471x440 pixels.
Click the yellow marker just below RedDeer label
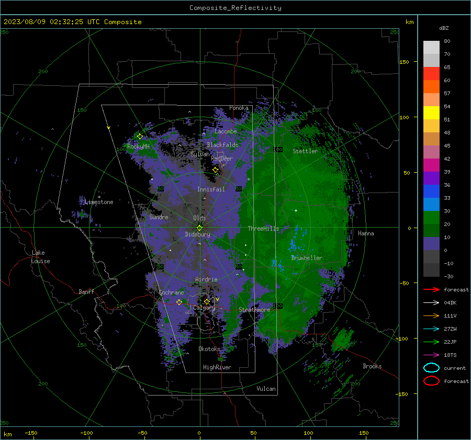click(216, 170)
